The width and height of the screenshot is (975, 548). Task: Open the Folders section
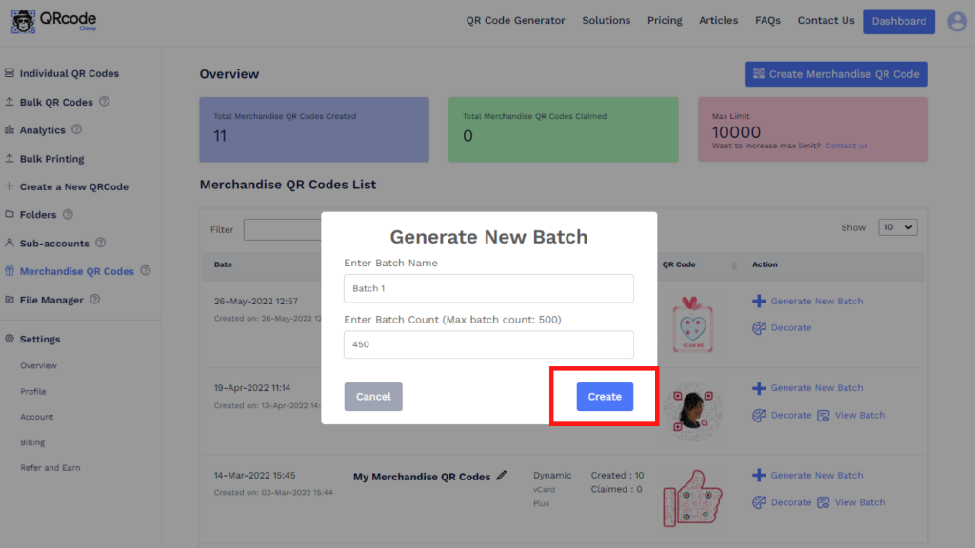pyautogui.click(x=37, y=214)
